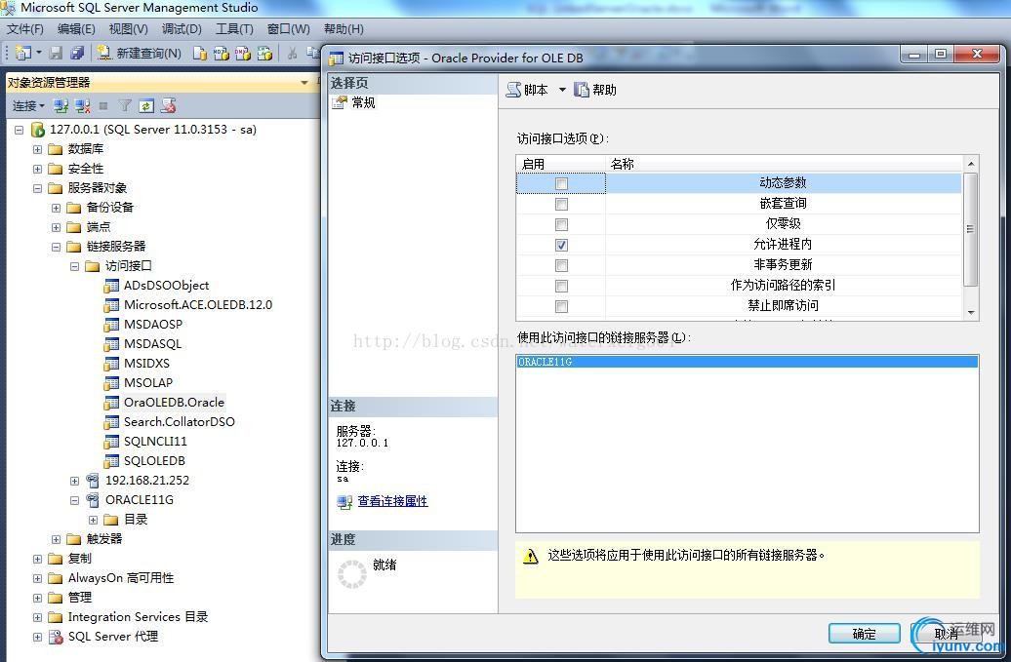Image resolution: width=1011 pixels, height=662 pixels.
Task: Toggle the 作为访问路径的索引 checkbox
Action: point(561,286)
